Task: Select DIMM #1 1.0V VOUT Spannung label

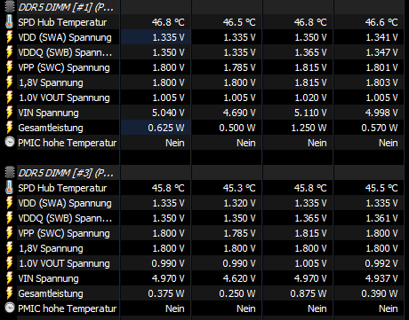Action: (64, 98)
